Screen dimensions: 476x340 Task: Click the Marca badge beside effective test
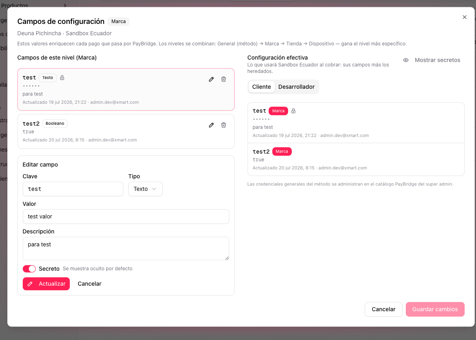pyautogui.click(x=278, y=111)
